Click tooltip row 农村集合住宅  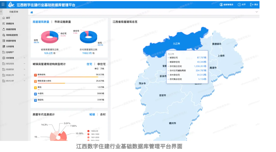(187, 79)
